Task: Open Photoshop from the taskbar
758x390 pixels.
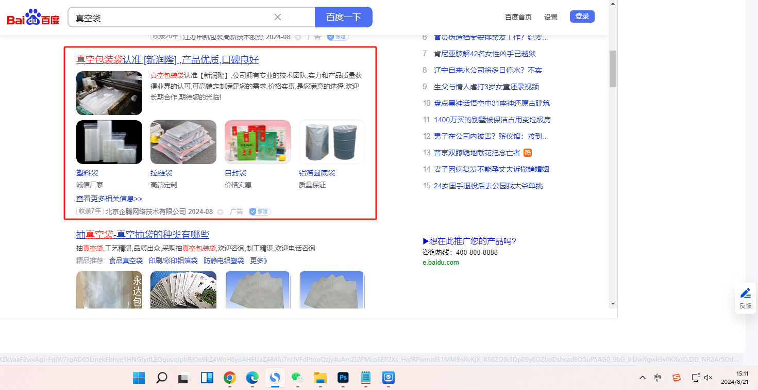Action: (343, 378)
